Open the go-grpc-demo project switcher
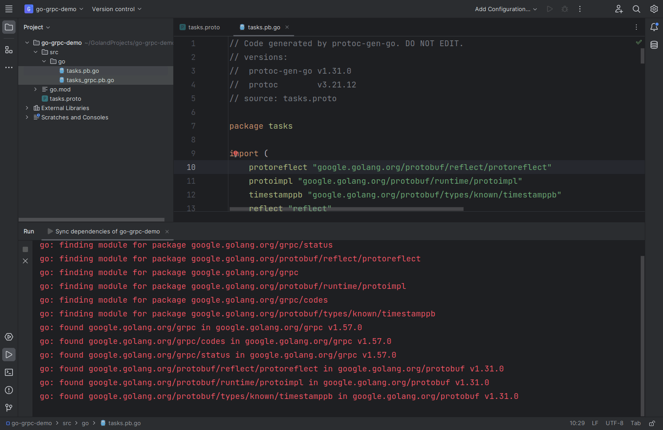This screenshot has height=430, width=663. 54,9
